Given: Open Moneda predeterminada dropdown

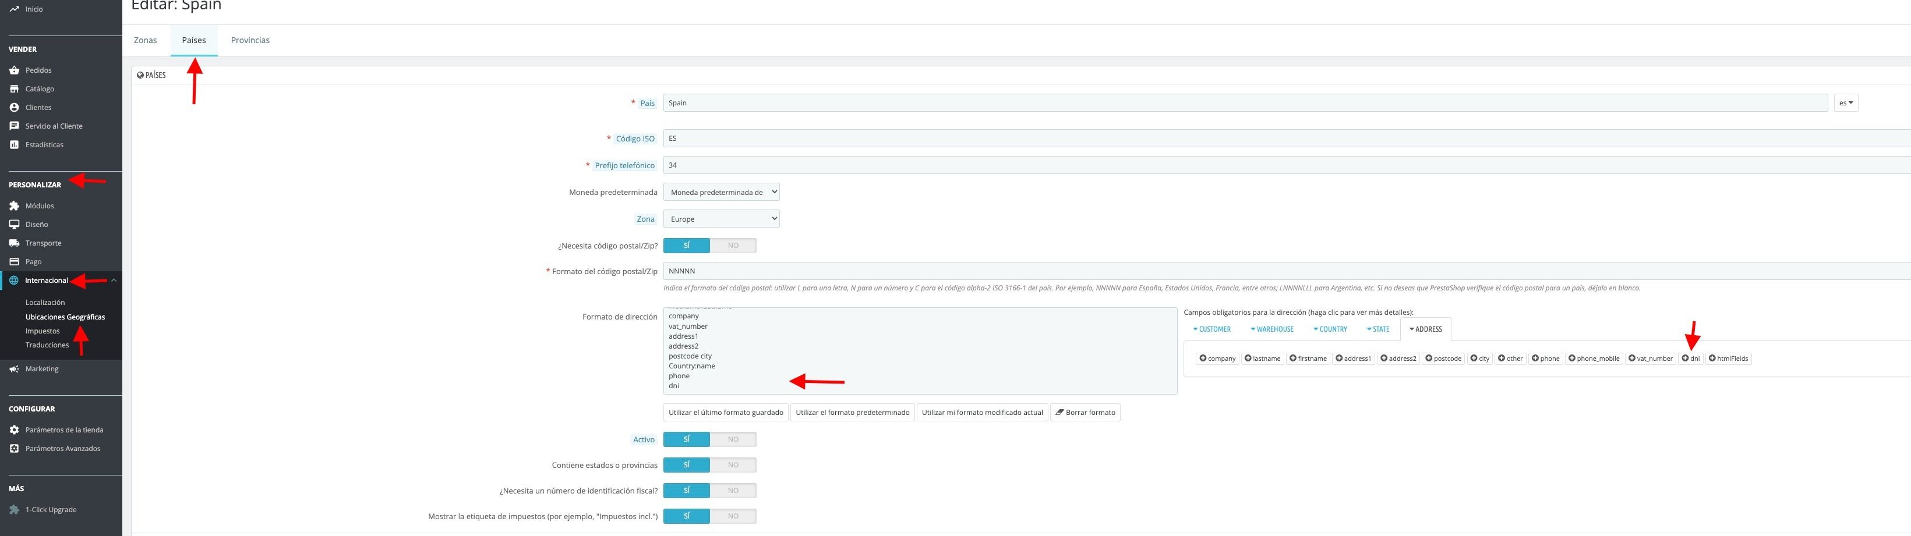Looking at the screenshot, I should click(721, 193).
